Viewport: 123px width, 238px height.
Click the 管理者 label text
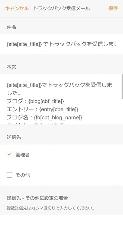(22, 155)
